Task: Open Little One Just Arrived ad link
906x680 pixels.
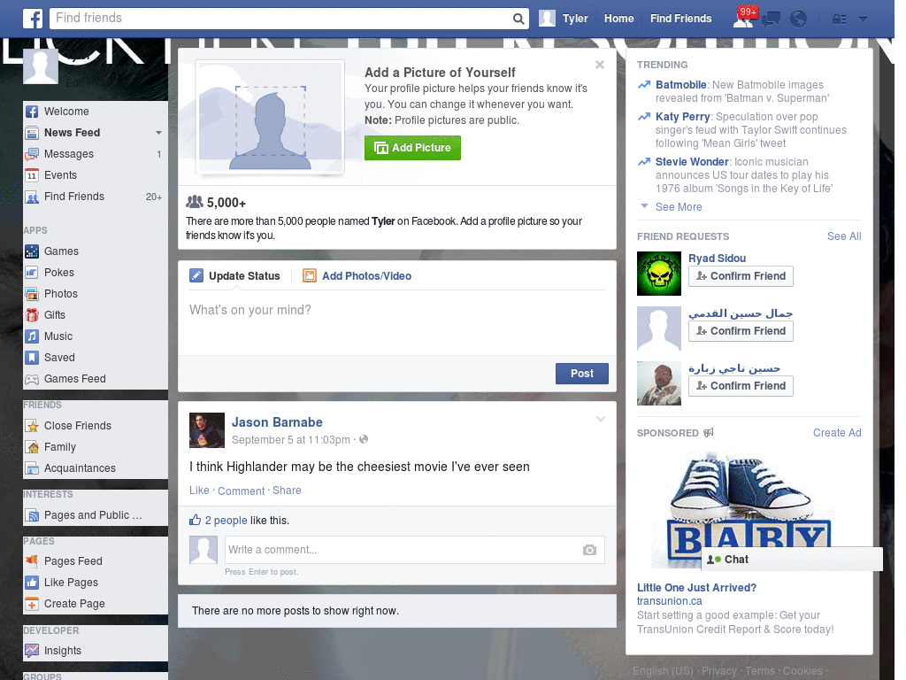Action: (x=696, y=588)
